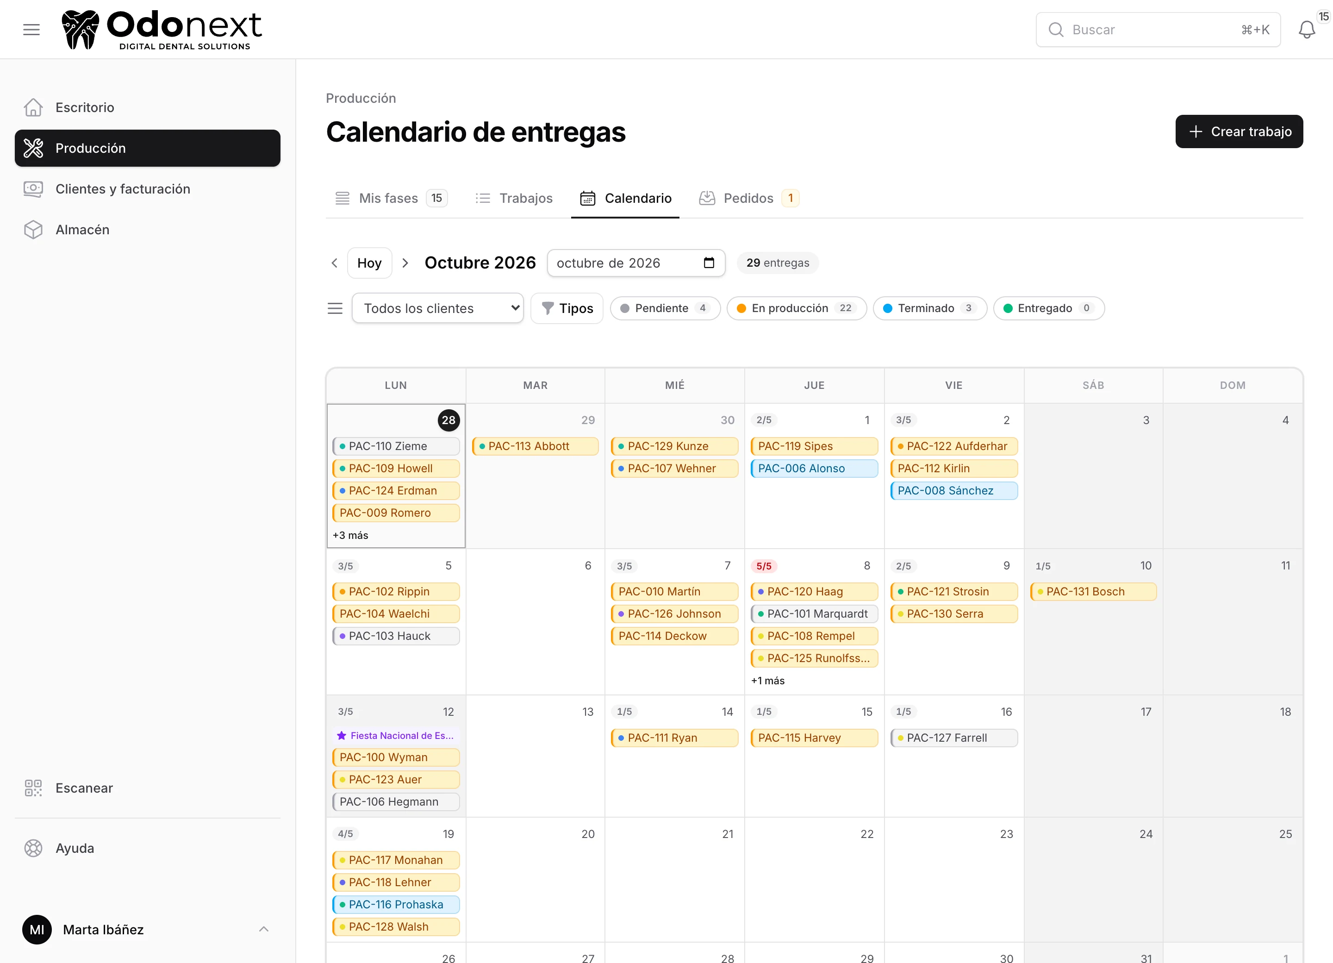Screen dimensions: 1333x963
Task: Toggle Entregado status filter
Action: coord(1048,308)
